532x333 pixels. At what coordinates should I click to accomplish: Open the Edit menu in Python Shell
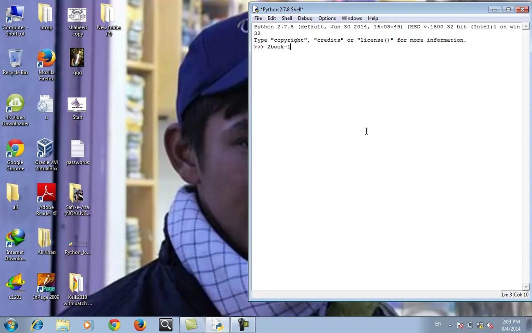[x=272, y=18]
